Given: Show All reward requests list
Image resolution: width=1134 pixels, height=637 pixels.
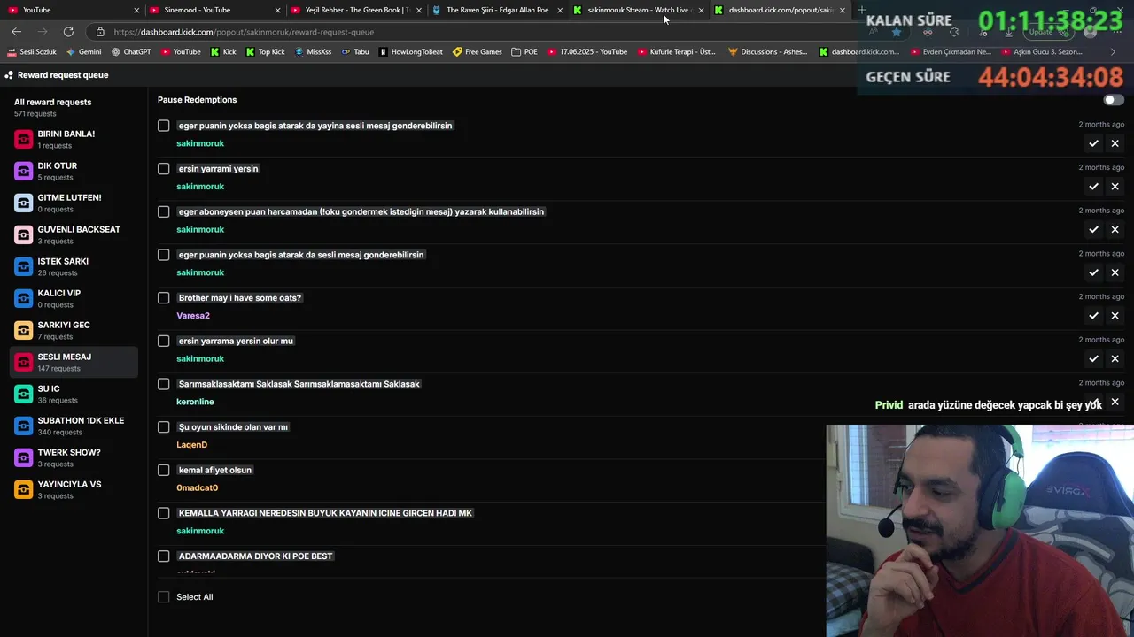Looking at the screenshot, I should click(52, 107).
